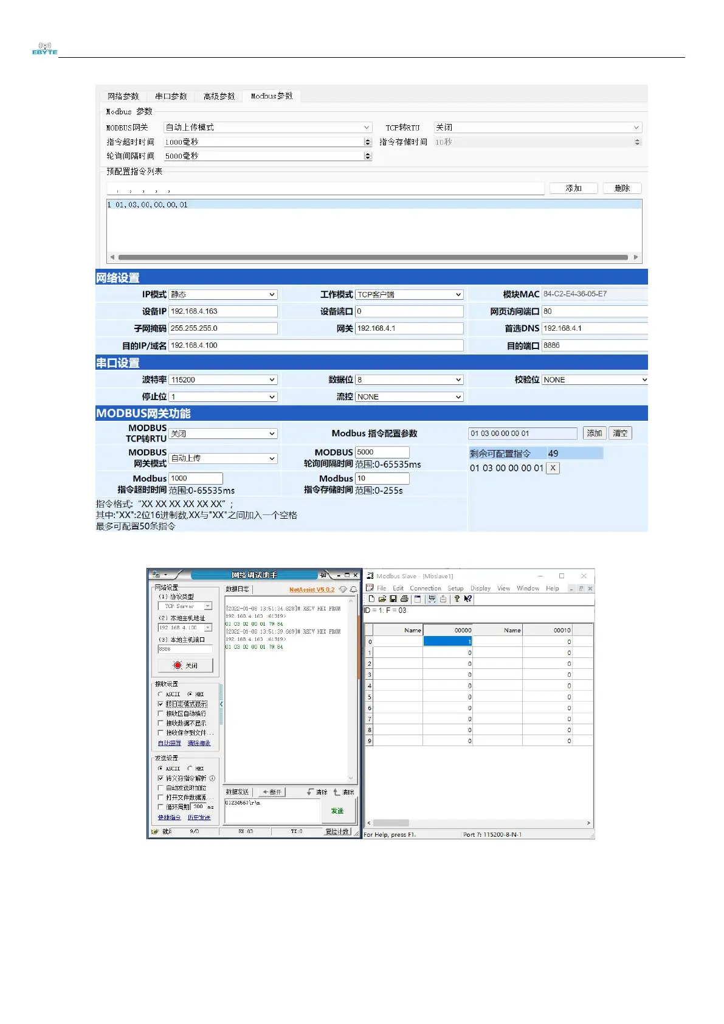Open 停止位 dropdown

coord(223,396)
